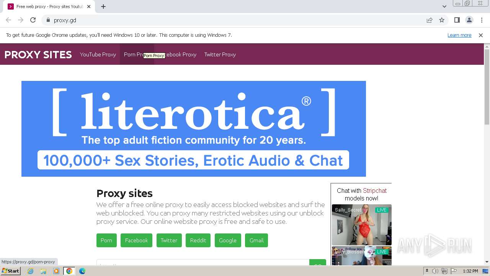The height and width of the screenshot is (276, 490).
Task: Click the site lock icon
Action: pyautogui.click(x=48, y=20)
